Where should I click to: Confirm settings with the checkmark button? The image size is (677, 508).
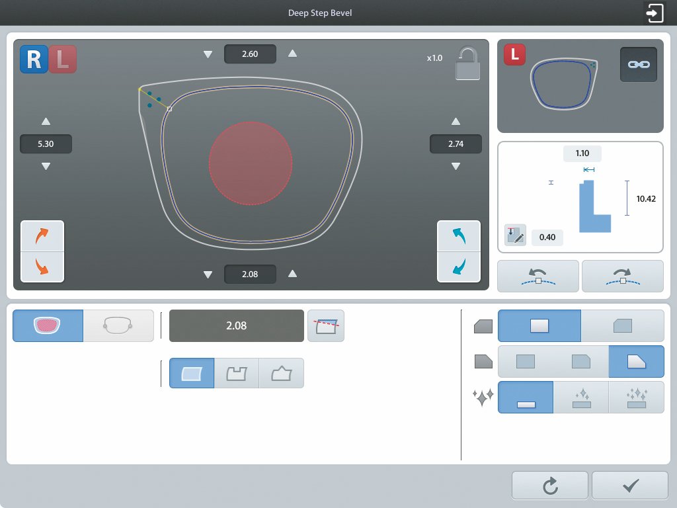tap(629, 486)
